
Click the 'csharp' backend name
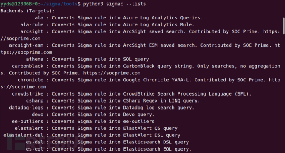pyautogui.click(x=35, y=101)
